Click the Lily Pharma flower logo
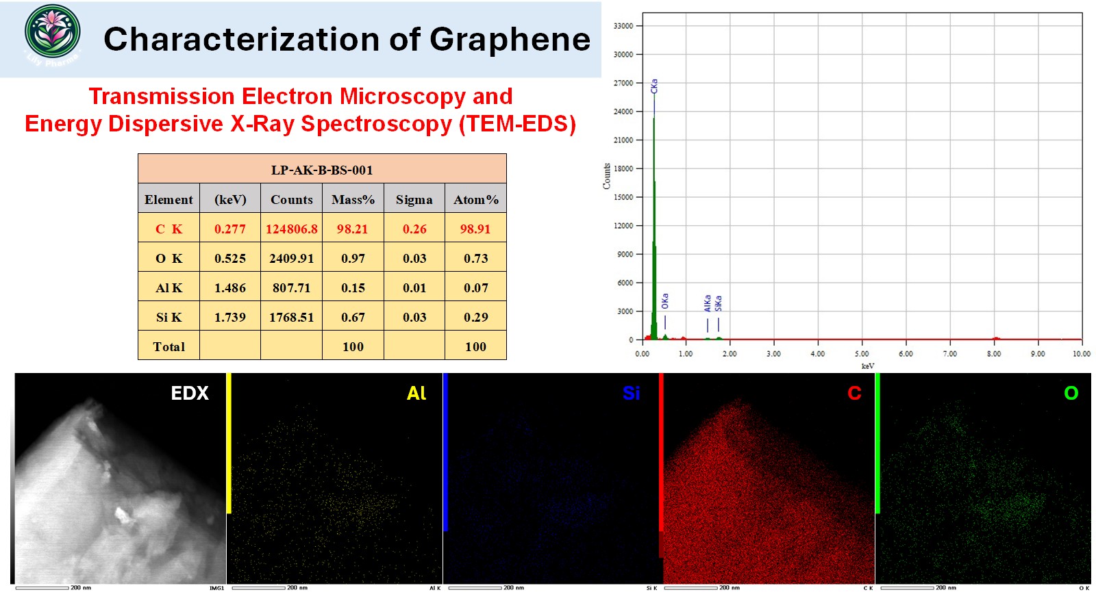Viewport: 1096px width, 616px height. tap(53, 33)
